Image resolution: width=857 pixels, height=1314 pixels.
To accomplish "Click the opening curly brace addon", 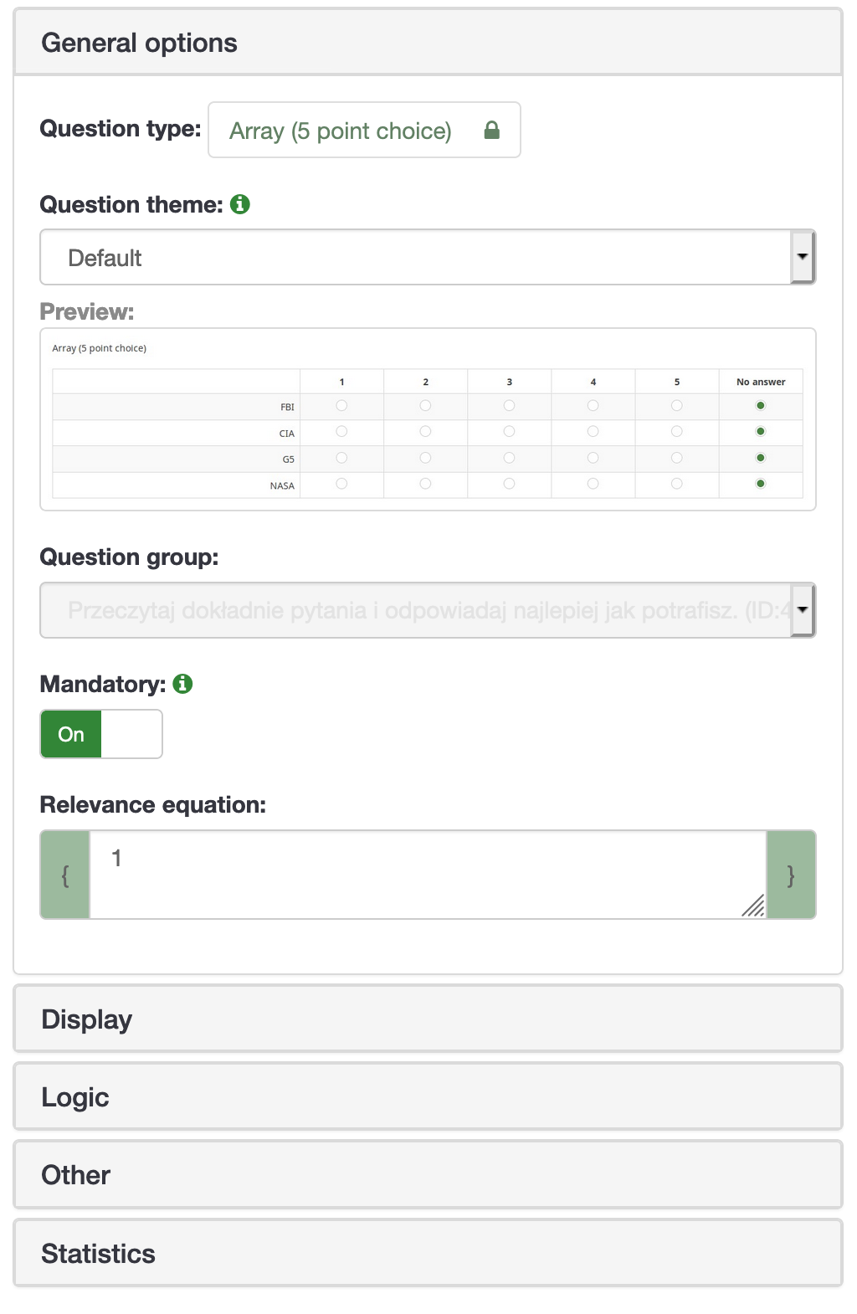I will point(65,875).
